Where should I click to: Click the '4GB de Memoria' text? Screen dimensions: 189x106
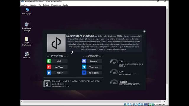point(125,74)
